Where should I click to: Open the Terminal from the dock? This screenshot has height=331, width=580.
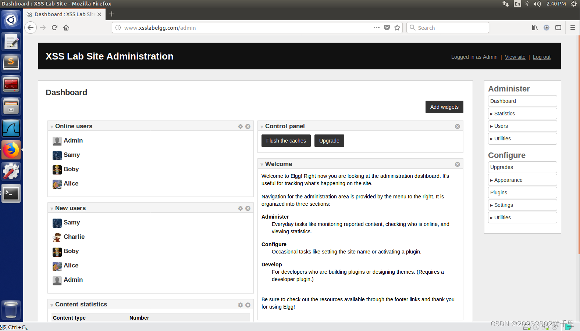pos(11,193)
